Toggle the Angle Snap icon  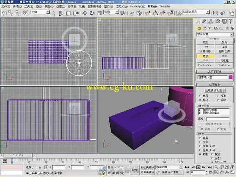point(155,13)
